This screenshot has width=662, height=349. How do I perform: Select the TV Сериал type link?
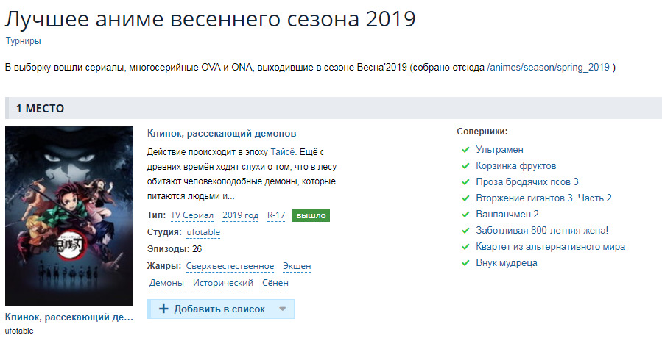(x=192, y=215)
